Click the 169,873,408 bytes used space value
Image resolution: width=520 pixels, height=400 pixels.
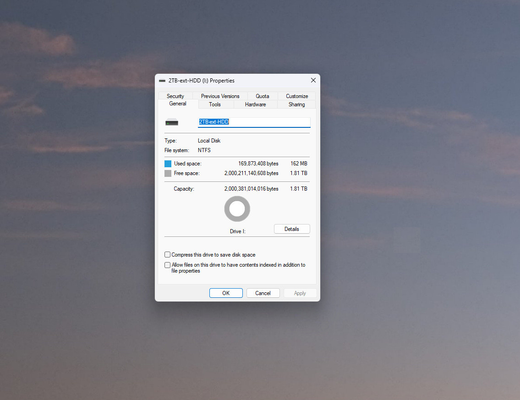258,164
